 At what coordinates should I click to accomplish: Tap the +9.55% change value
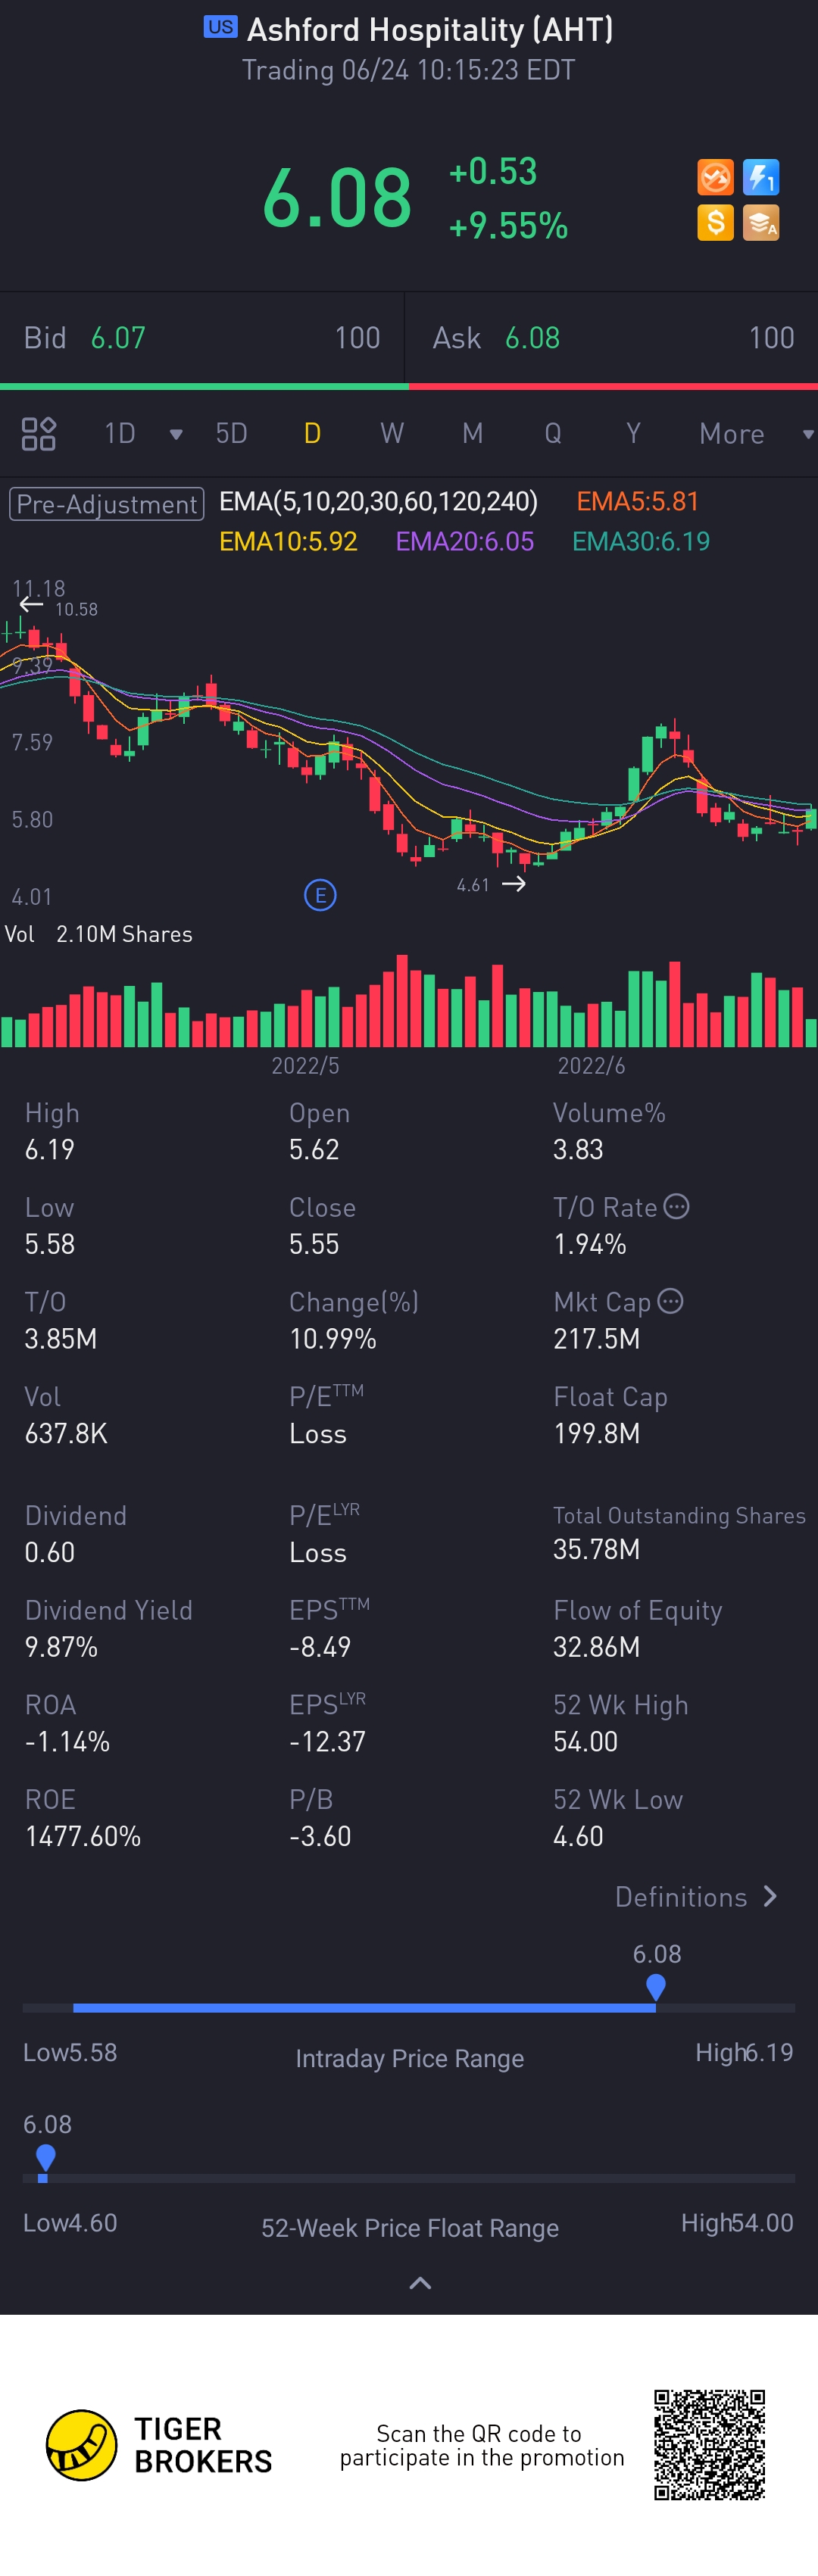(508, 226)
